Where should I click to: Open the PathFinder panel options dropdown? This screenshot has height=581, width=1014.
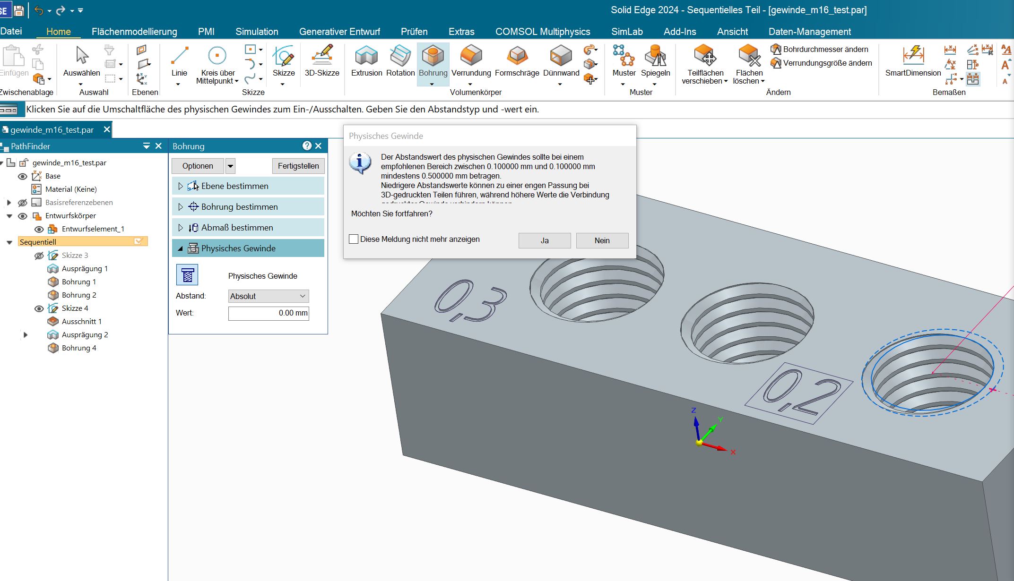point(147,146)
